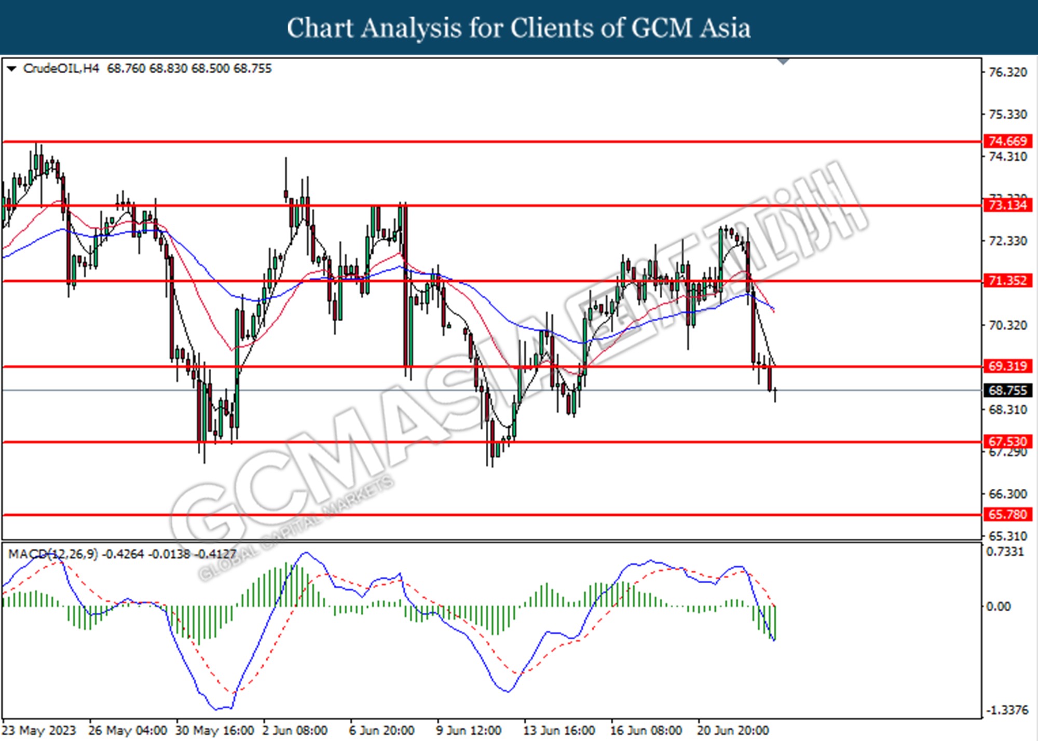Click the 75.330 price axis value
This screenshot has height=741, width=1038.
[1007, 114]
